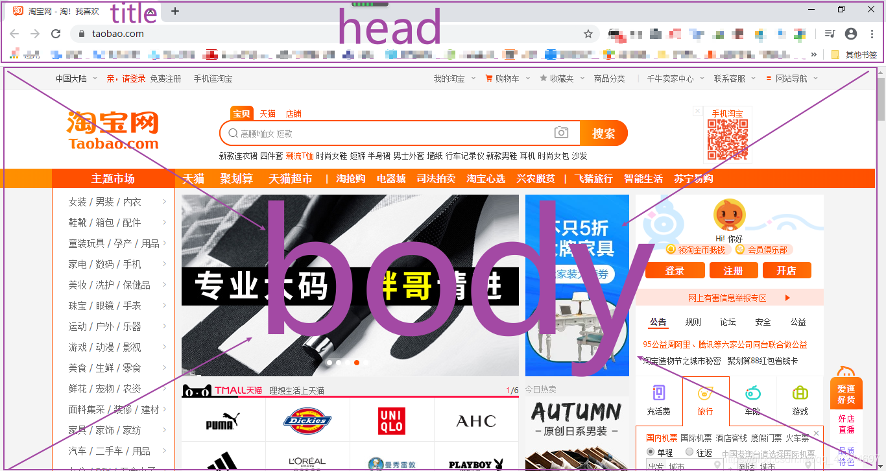The width and height of the screenshot is (886, 471).
Task: Click the Taobao.com logo
Action: point(114,131)
